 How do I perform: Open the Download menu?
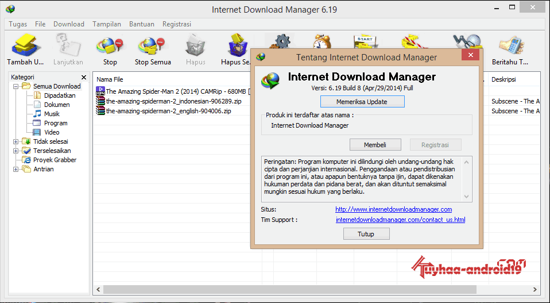(x=69, y=24)
